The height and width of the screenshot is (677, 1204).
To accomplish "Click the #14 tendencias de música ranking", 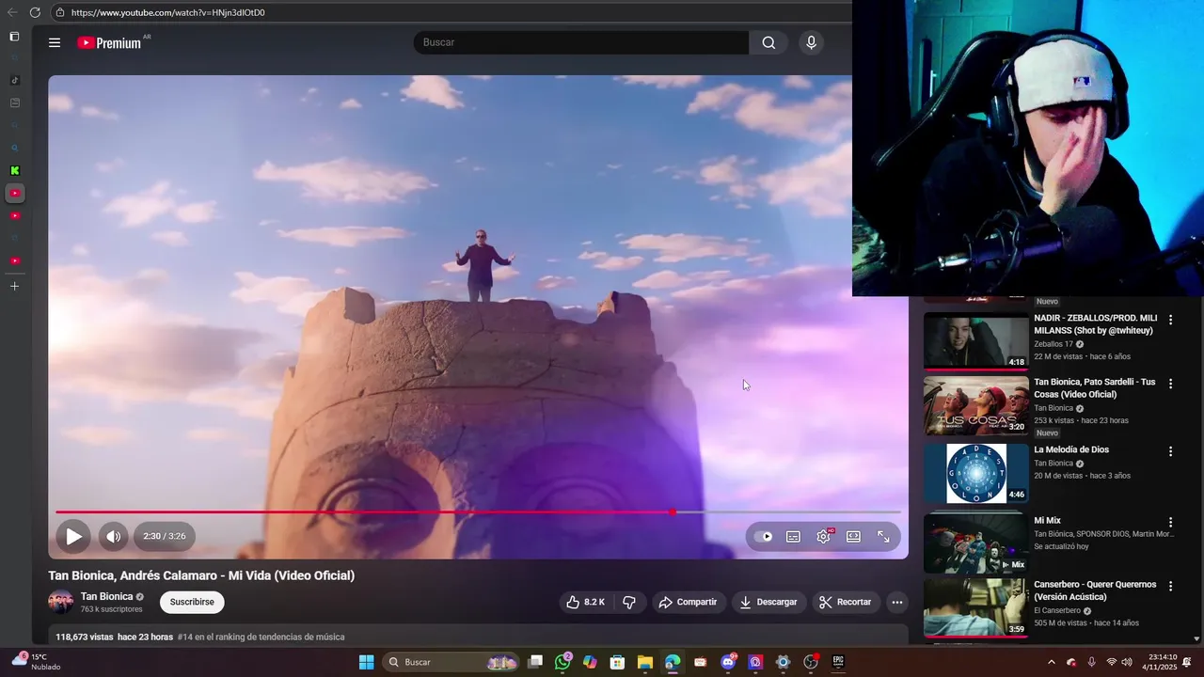I will point(261,637).
